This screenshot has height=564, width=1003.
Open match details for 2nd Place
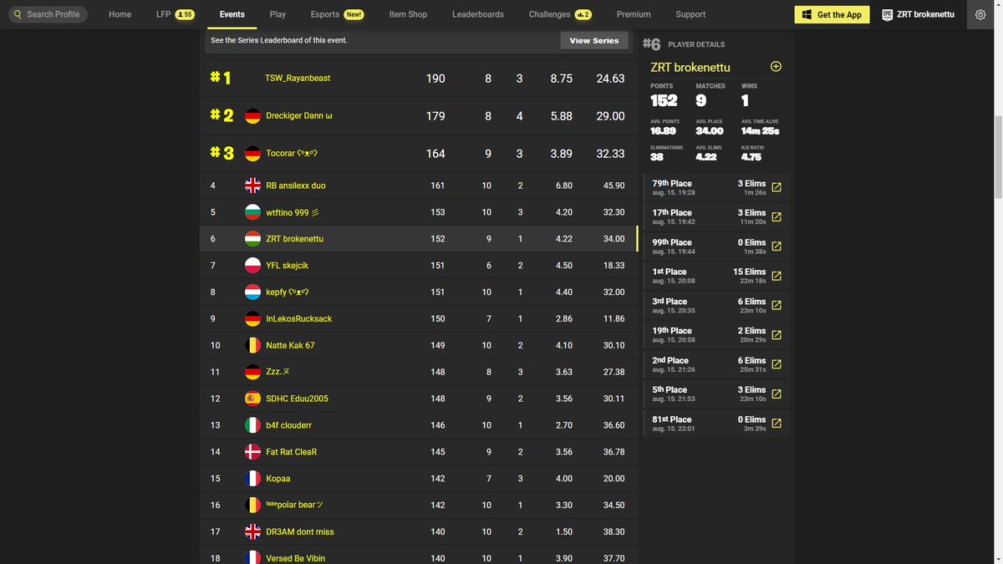tap(776, 364)
